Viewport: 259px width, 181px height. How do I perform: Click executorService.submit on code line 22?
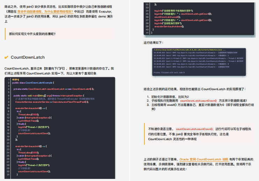[x=31, y=146]
